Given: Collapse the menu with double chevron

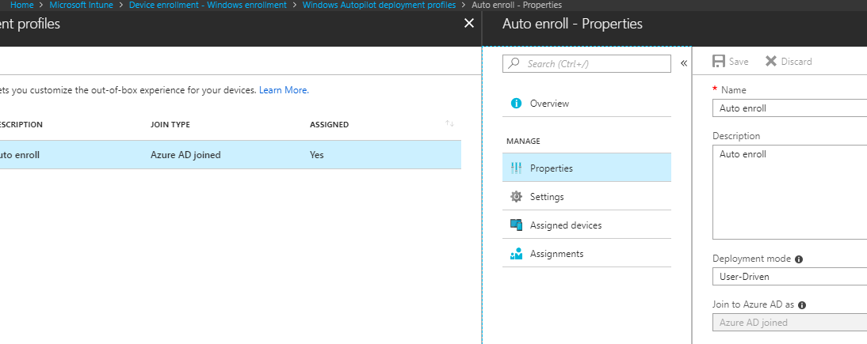Looking at the screenshot, I should [683, 63].
